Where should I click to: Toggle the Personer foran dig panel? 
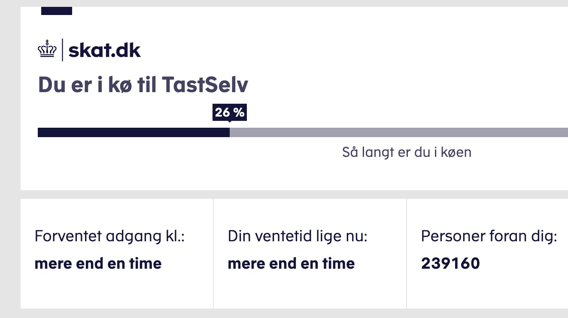coord(487,253)
